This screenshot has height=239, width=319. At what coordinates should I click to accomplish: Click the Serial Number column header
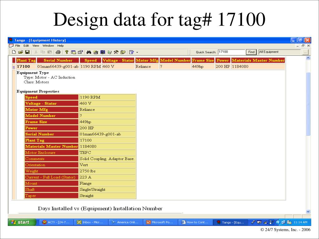pyautogui.click(x=58, y=60)
